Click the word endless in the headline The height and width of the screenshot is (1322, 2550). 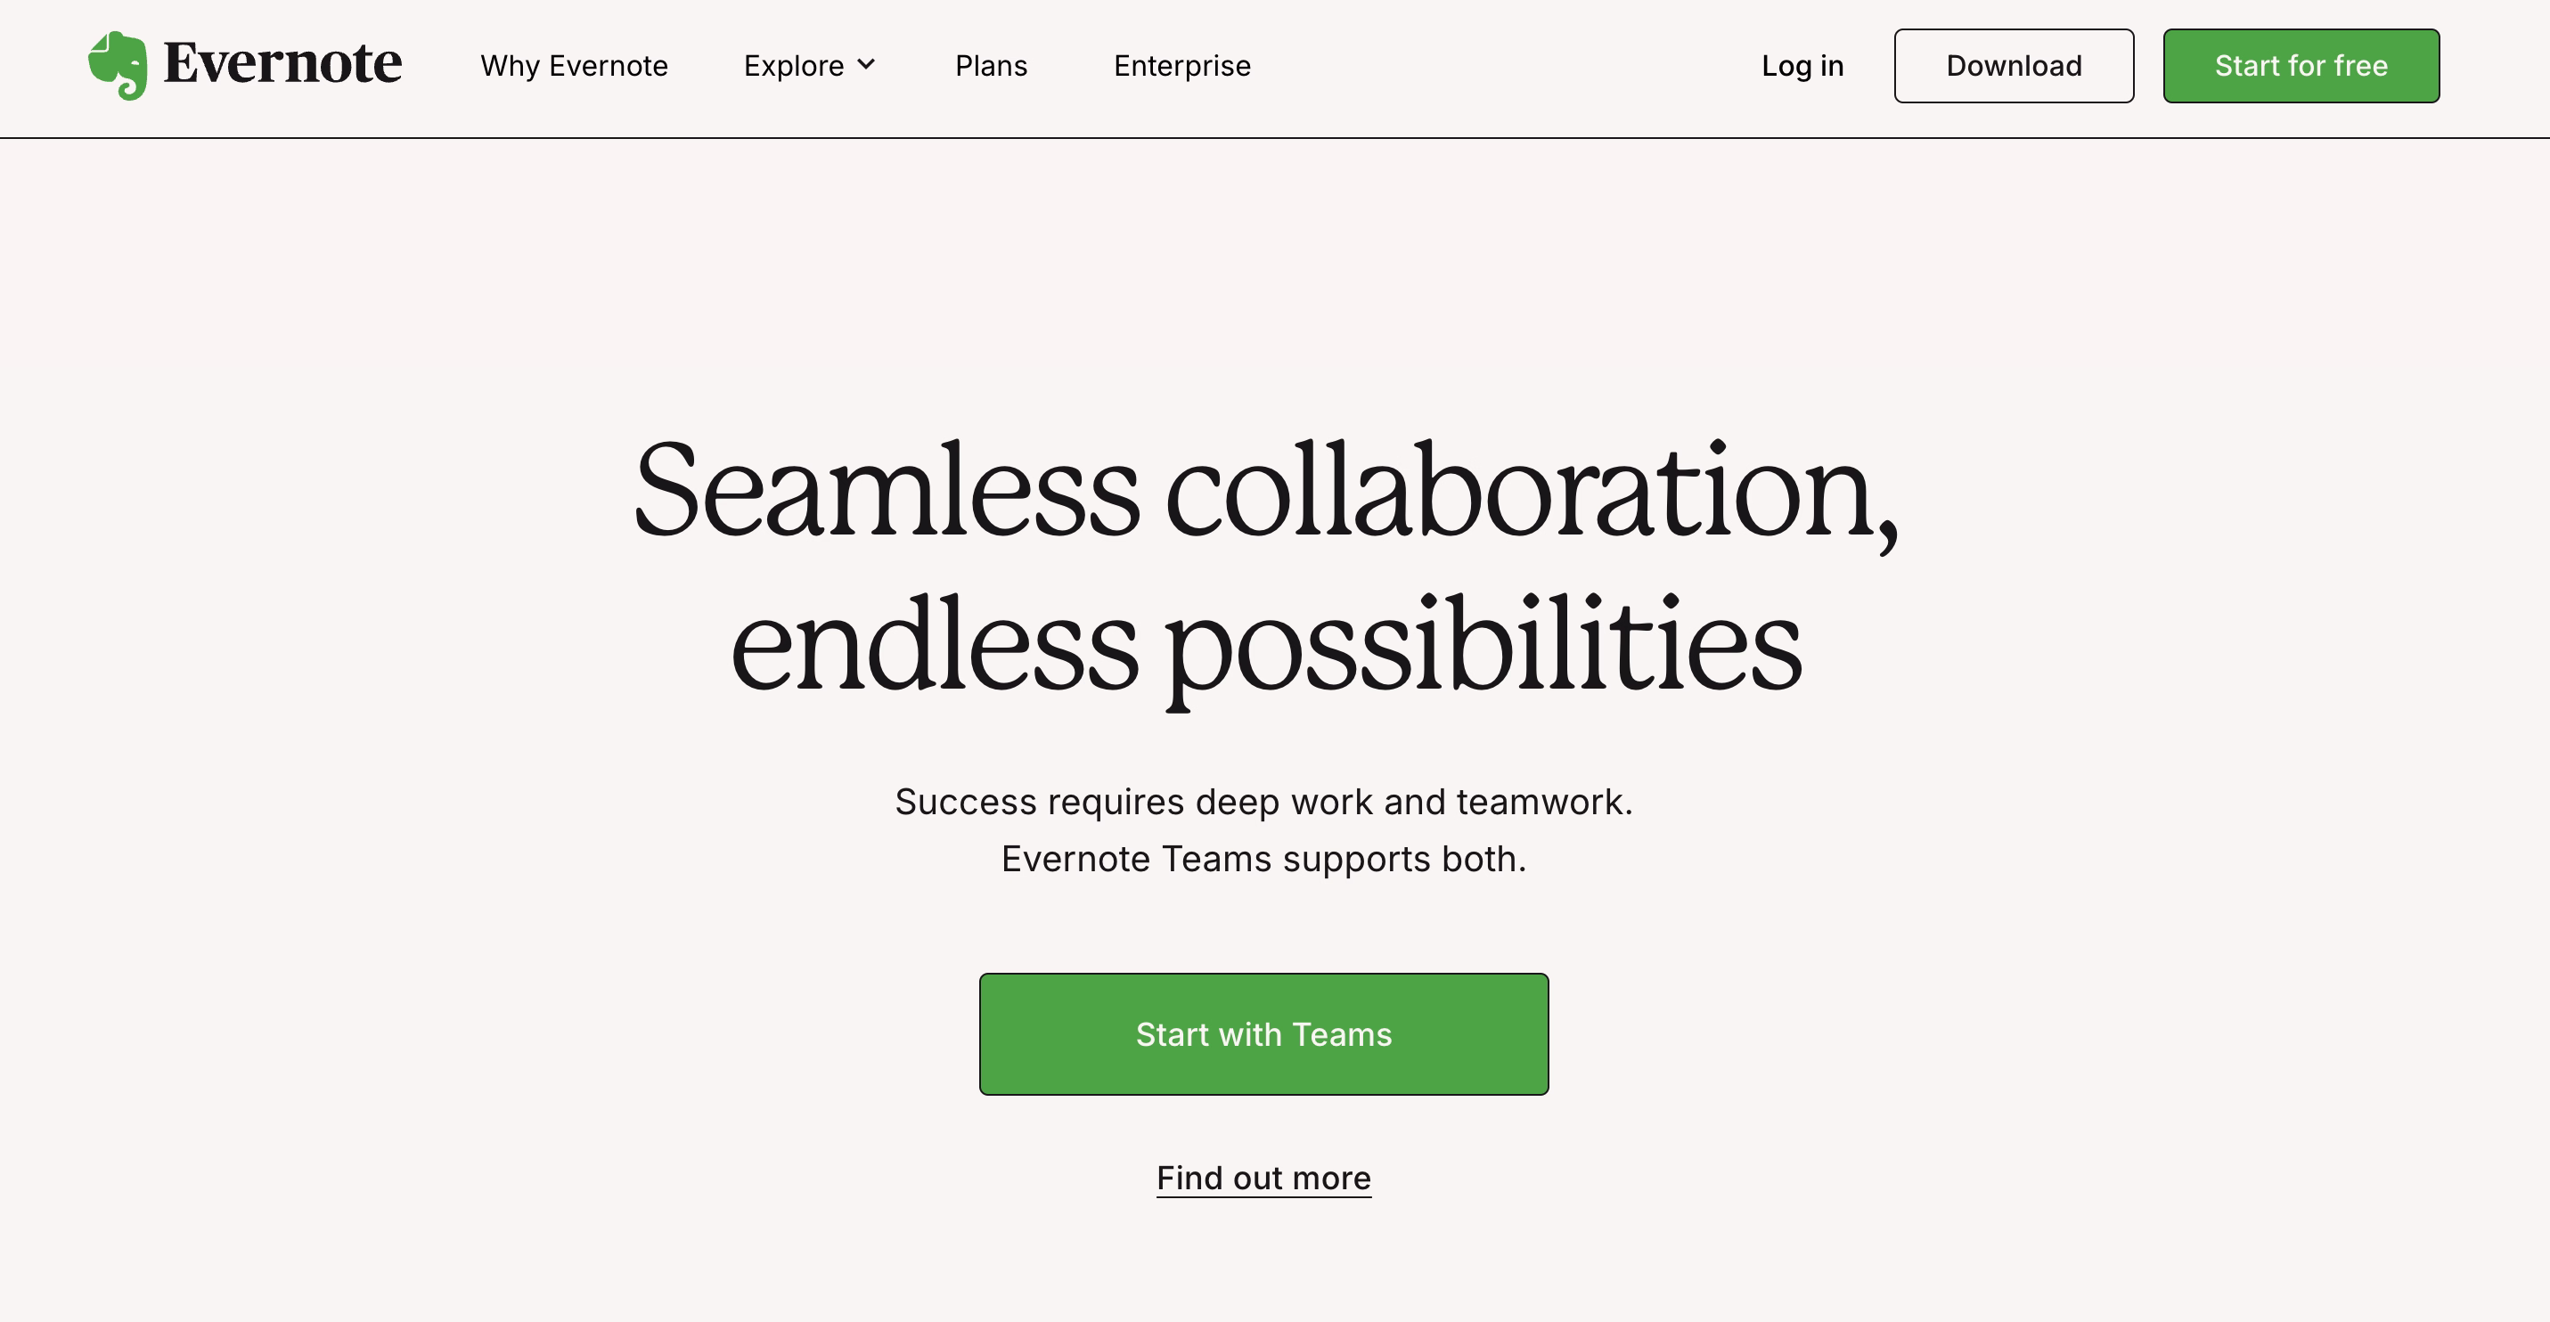click(x=935, y=645)
